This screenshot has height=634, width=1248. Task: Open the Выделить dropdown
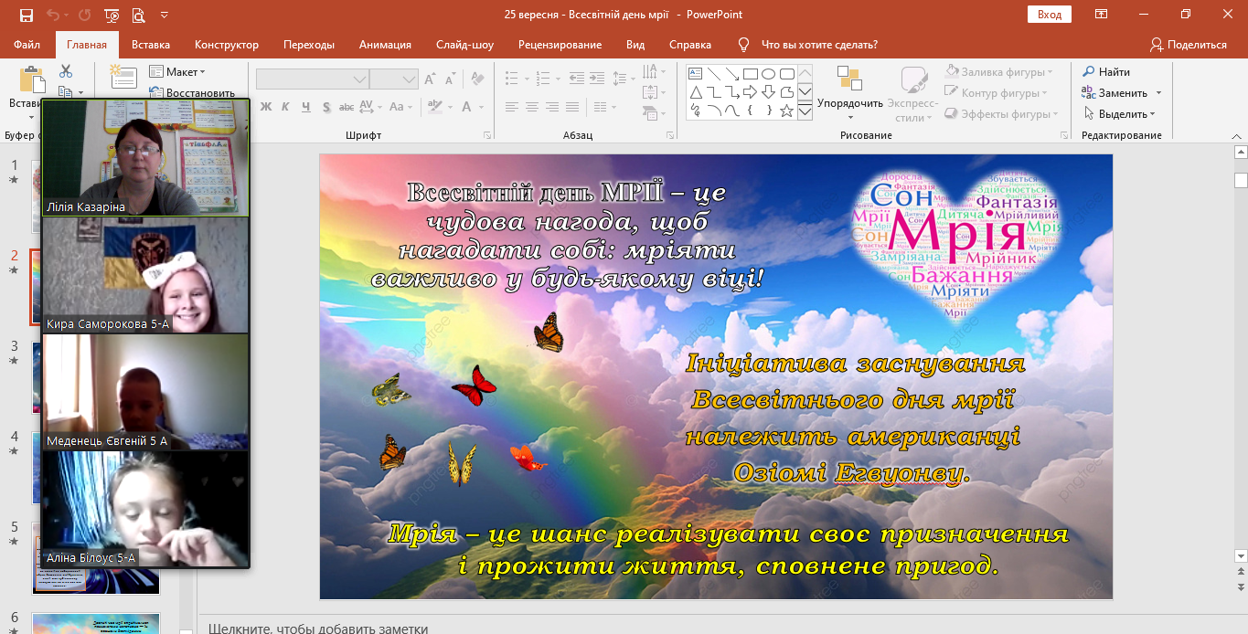pyautogui.click(x=1119, y=114)
